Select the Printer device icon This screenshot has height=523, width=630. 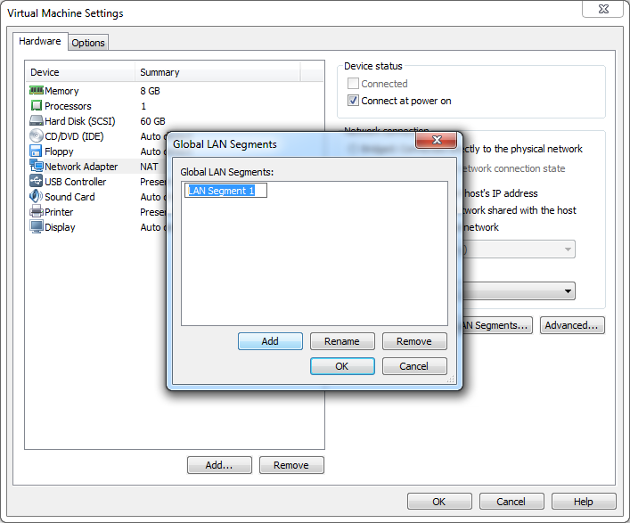coord(37,212)
